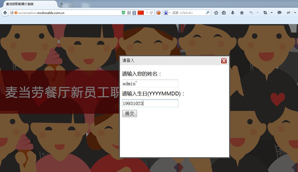Open the site identity globe icon
Viewport: 298px width, 172px height.
[x=12, y=13]
